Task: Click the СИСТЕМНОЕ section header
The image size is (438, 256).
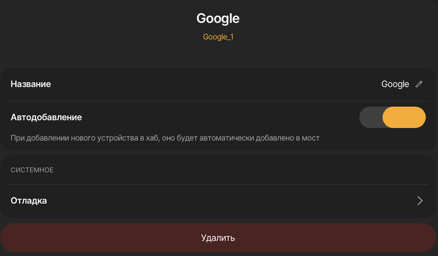Action: [32, 170]
